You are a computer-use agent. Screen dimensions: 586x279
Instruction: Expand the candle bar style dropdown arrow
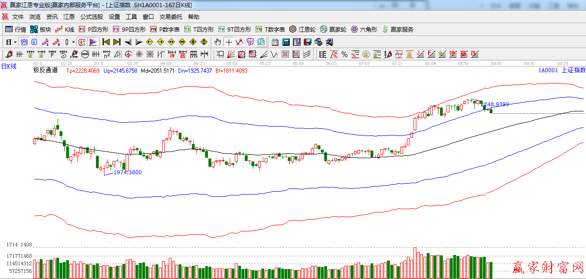point(73,42)
